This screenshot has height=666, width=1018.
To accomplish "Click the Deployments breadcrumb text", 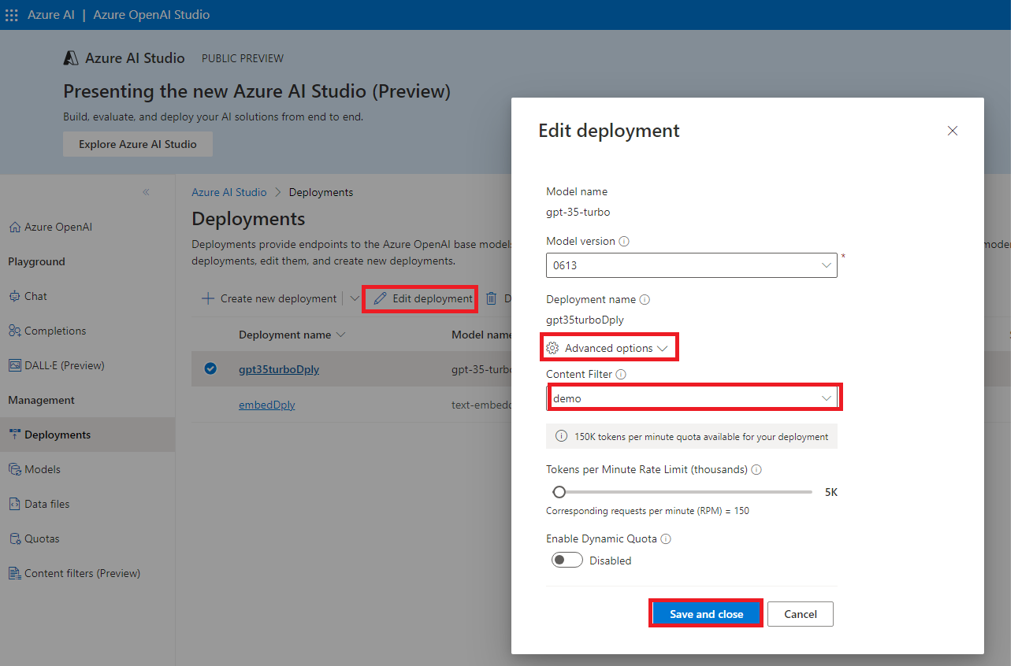I will tap(321, 192).
